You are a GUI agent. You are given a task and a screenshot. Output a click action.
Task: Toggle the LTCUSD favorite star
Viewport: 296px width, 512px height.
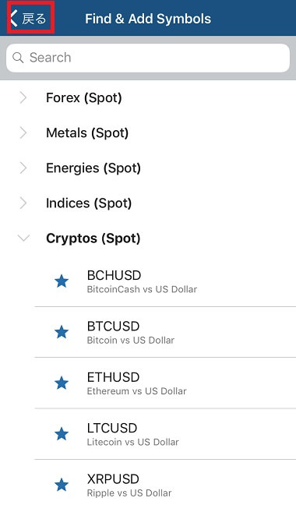click(62, 434)
